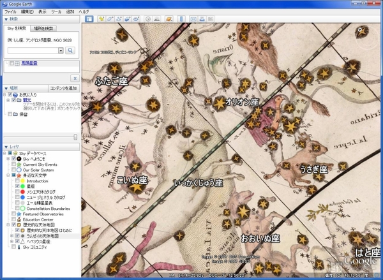Image resolution: width=383 pixels, height=280 pixels.
Task: Toggle the 星座 layer checkbox
Action: coord(18,186)
